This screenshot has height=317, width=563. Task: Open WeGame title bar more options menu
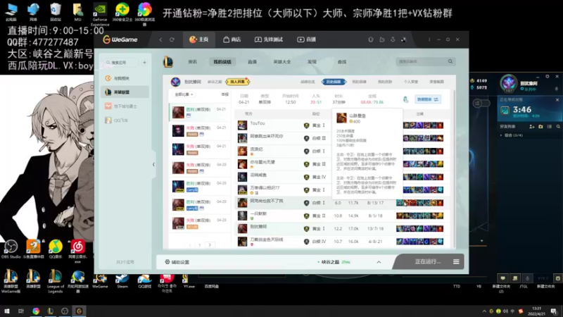(x=429, y=39)
